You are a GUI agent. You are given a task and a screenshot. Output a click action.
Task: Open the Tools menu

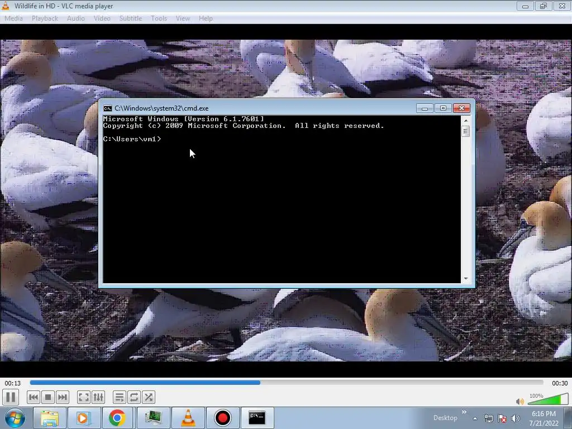(x=159, y=18)
